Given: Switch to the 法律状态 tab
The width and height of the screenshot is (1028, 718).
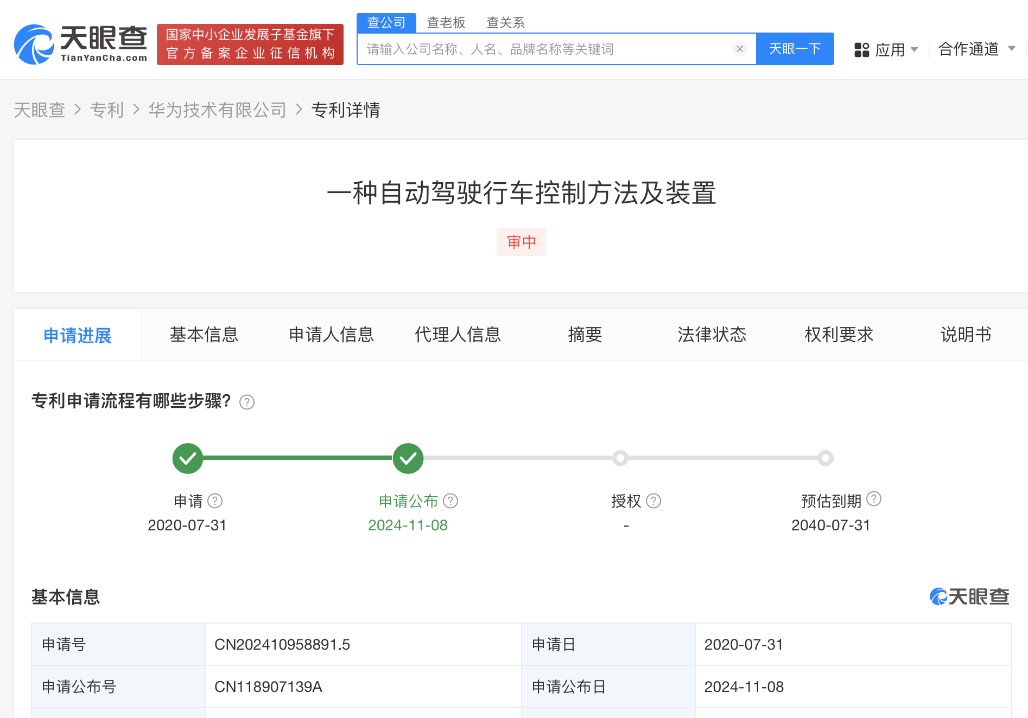Looking at the screenshot, I should pos(712,335).
